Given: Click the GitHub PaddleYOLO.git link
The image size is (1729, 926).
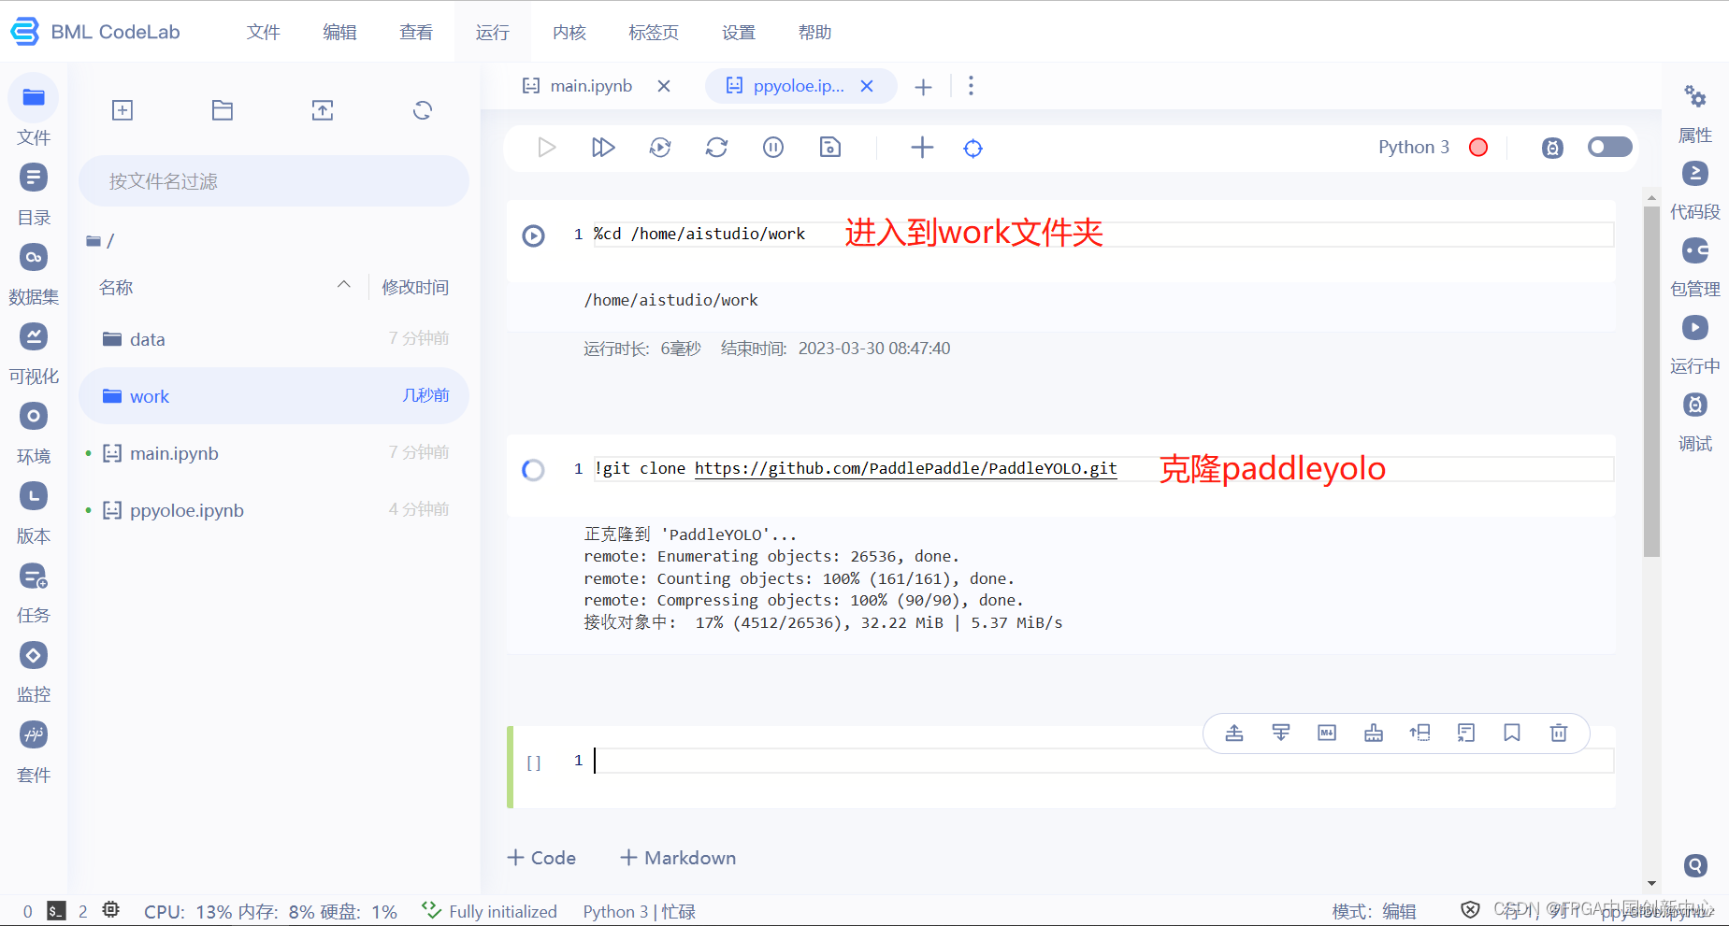Looking at the screenshot, I should coord(905,468).
